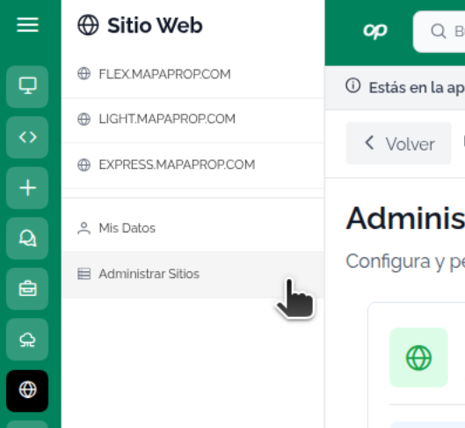Open LIGHT.MAPAPROP.COM site
This screenshot has height=428, width=465.
(x=193, y=120)
